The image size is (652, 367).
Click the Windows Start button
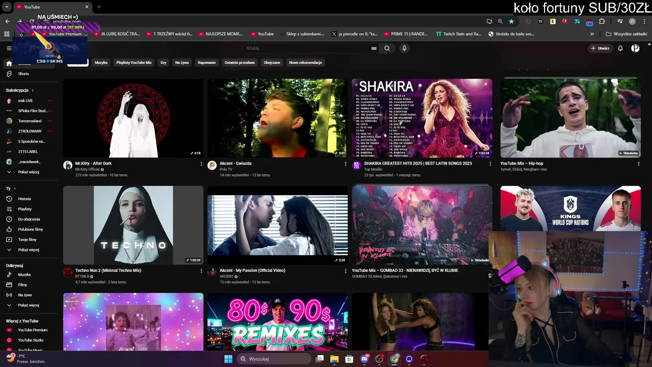228,359
